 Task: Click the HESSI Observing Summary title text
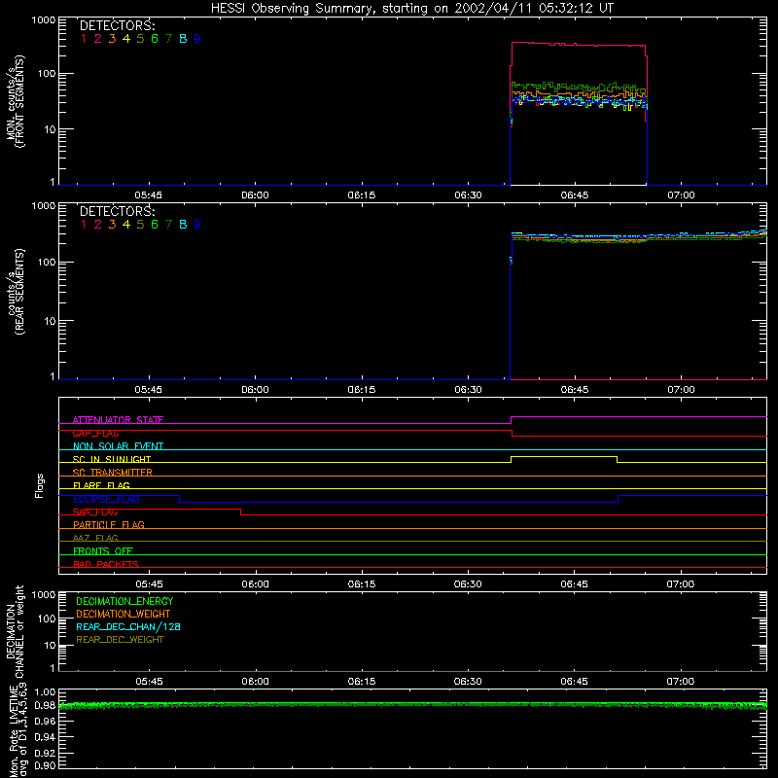(412, 9)
